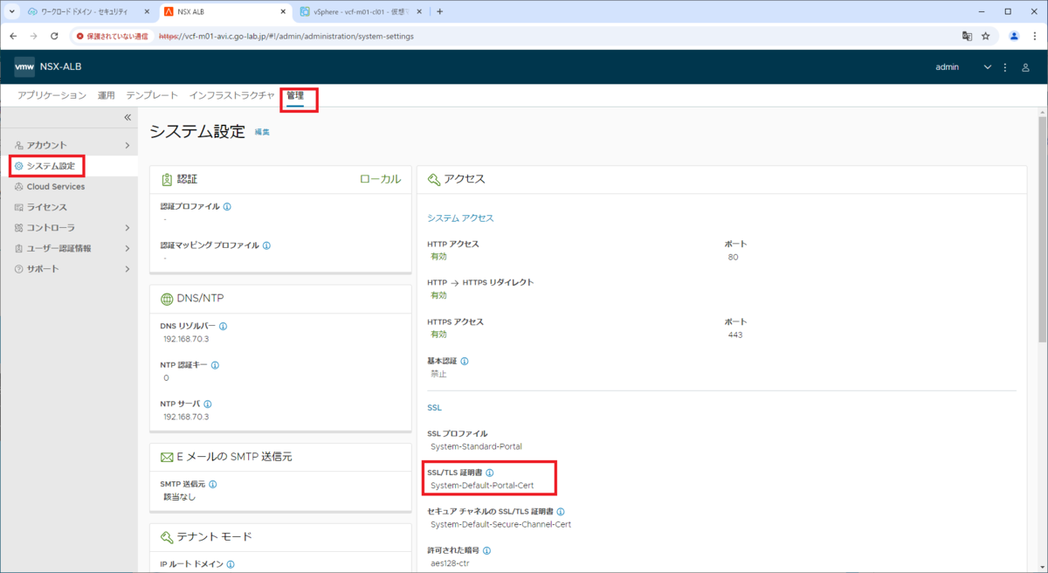Click info icon next to 許可された暗号

(x=486, y=551)
